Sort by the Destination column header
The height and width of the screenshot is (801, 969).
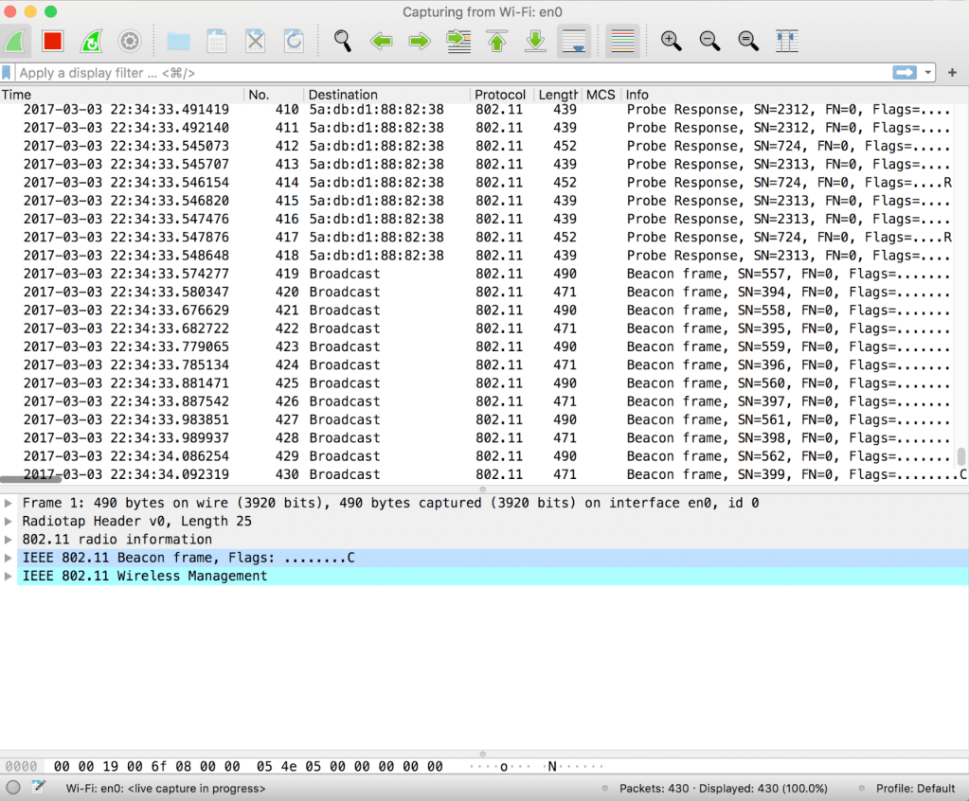click(343, 95)
